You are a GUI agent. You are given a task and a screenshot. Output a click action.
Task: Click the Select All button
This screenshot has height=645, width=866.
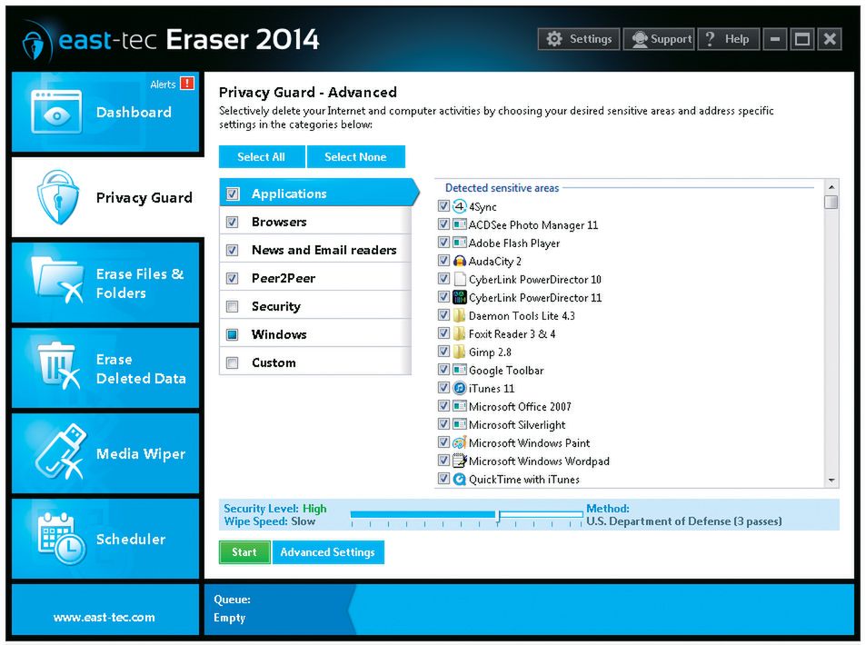pyautogui.click(x=262, y=157)
